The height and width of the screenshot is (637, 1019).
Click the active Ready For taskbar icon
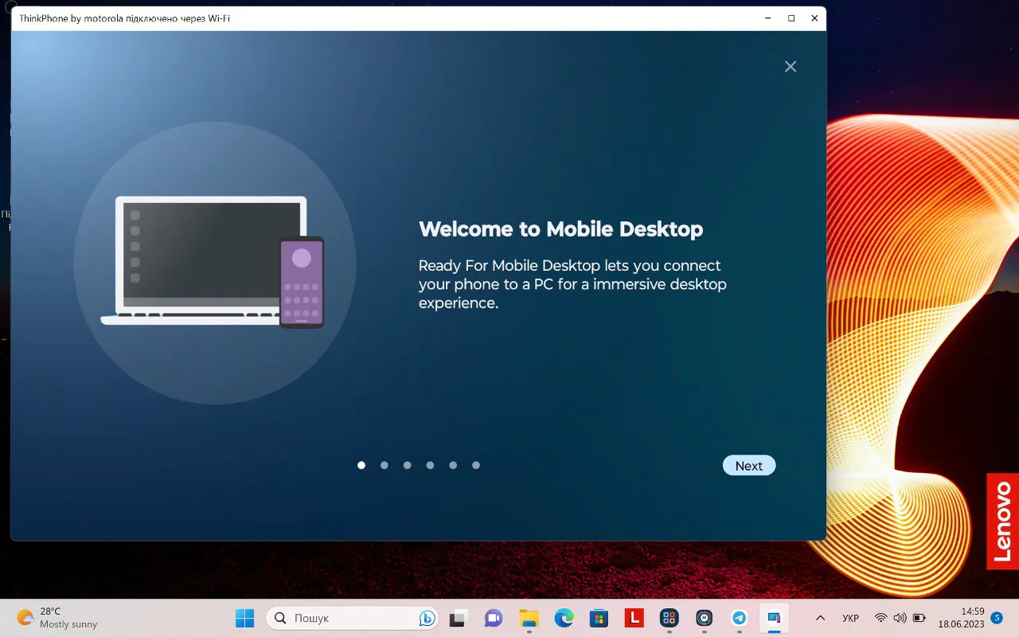pyautogui.click(x=774, y=618)
